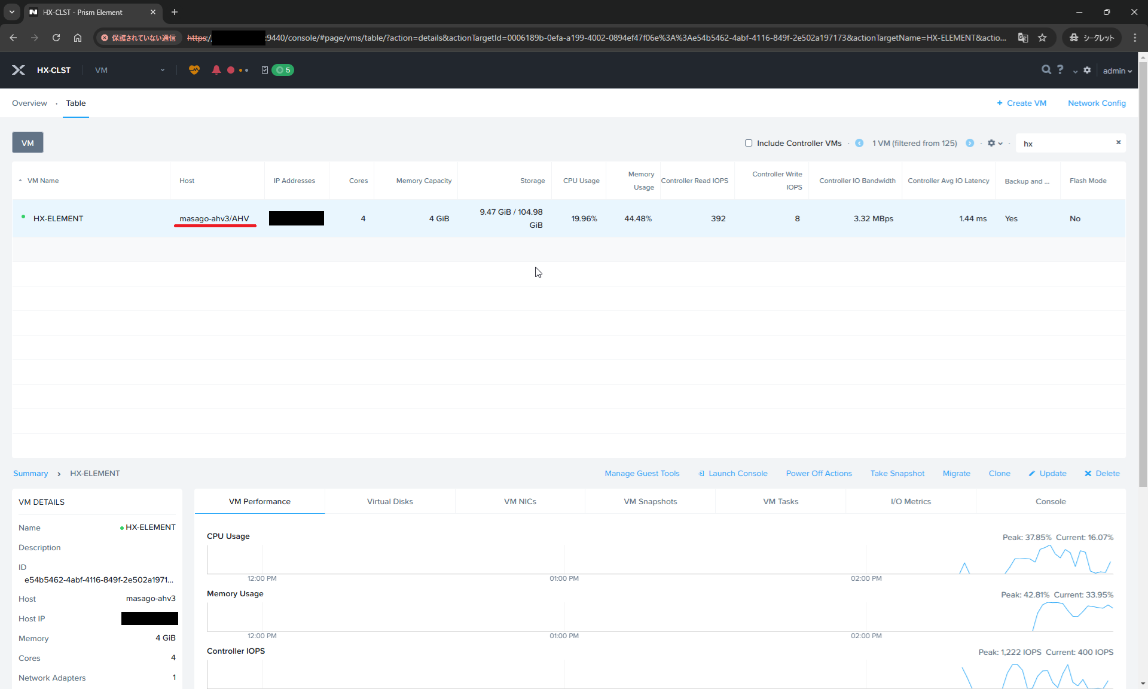Select the HX-ELEMENT VM name cell

point(58,218)
